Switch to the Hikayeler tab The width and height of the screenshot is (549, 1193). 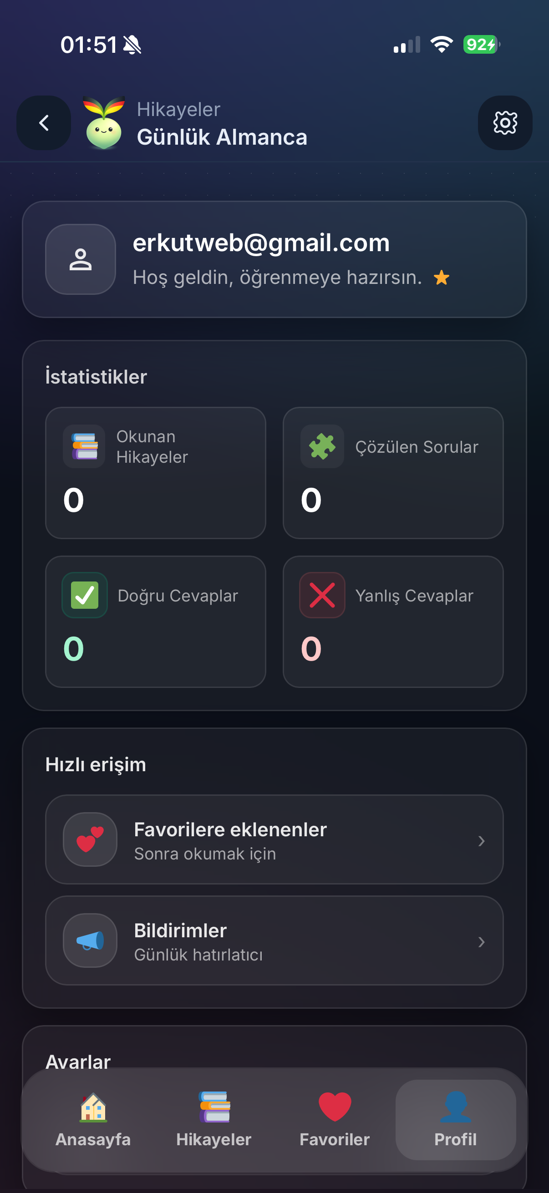tap(213, 1120)
